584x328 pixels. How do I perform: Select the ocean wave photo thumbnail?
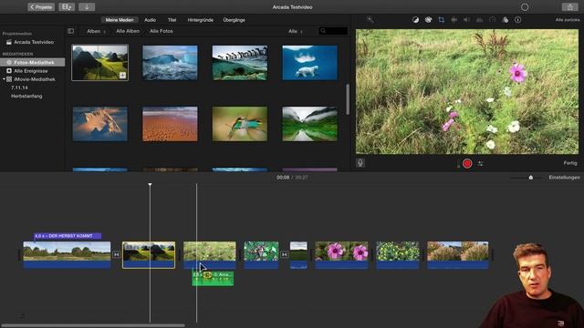click(170, 63)
